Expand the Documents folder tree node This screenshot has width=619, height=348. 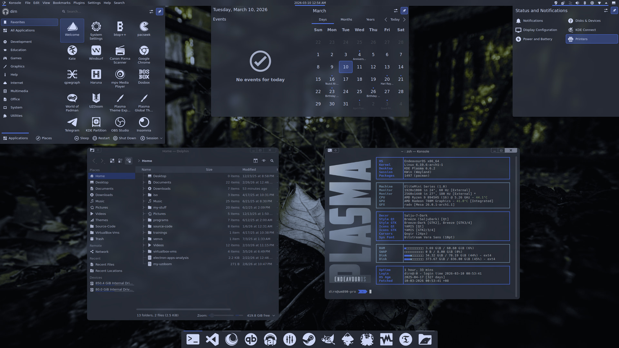pos(144,182)
